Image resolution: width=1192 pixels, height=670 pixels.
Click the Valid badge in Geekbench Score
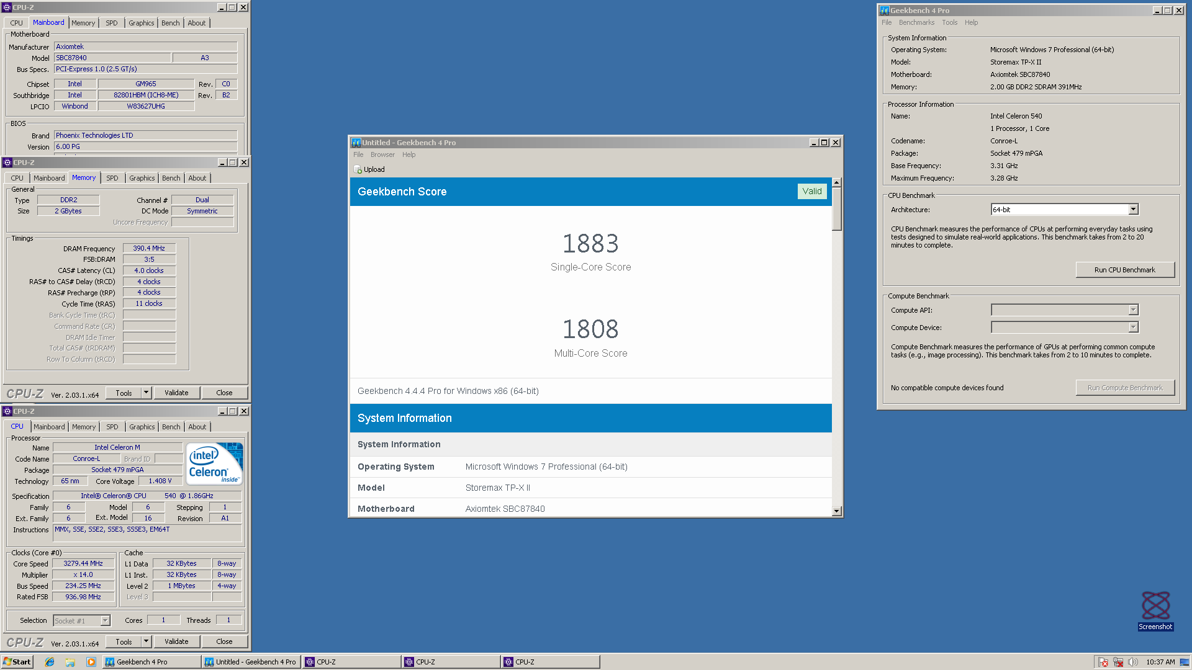811,191
